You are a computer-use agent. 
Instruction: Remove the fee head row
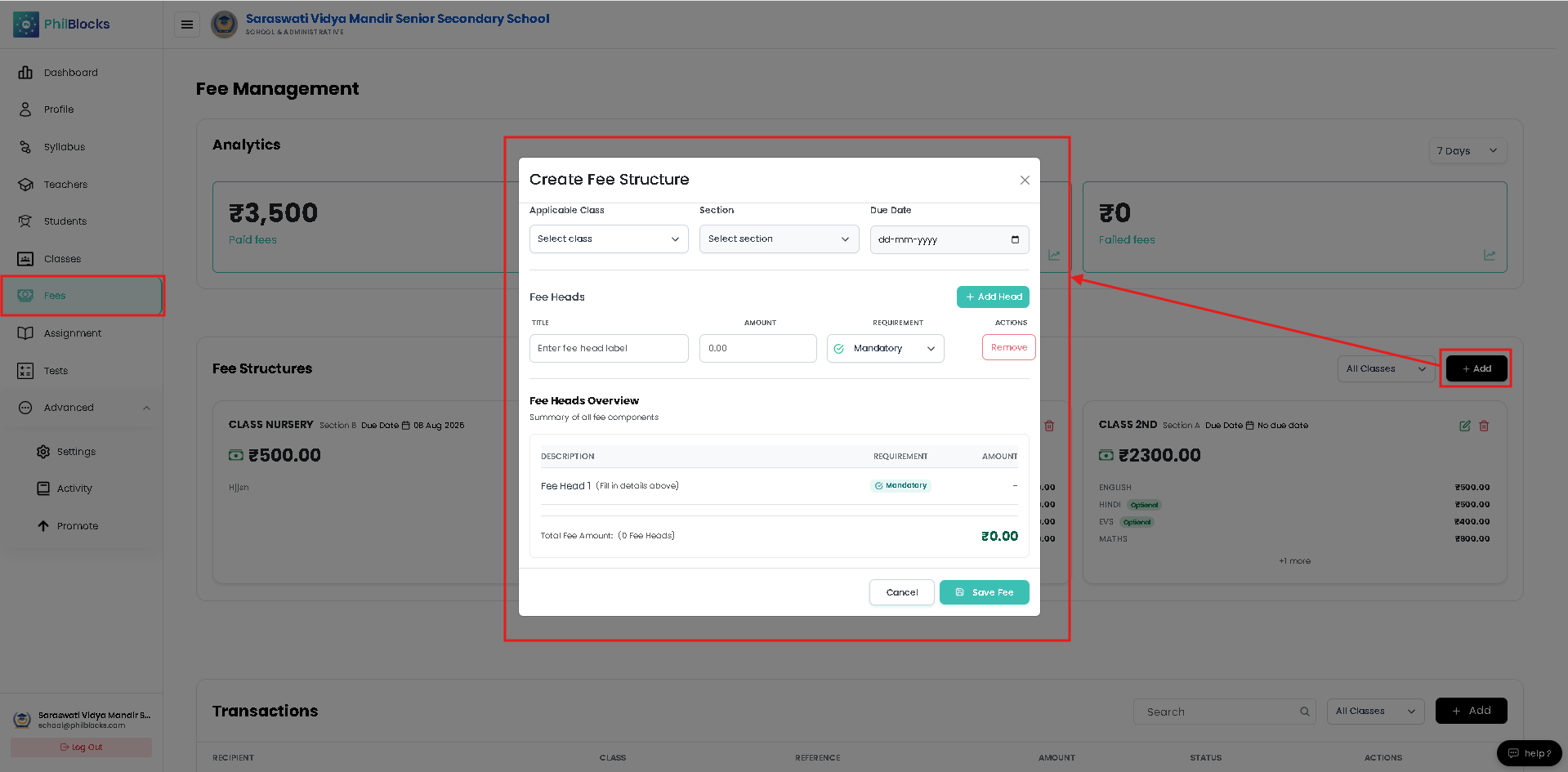[x=1009, y=347]
